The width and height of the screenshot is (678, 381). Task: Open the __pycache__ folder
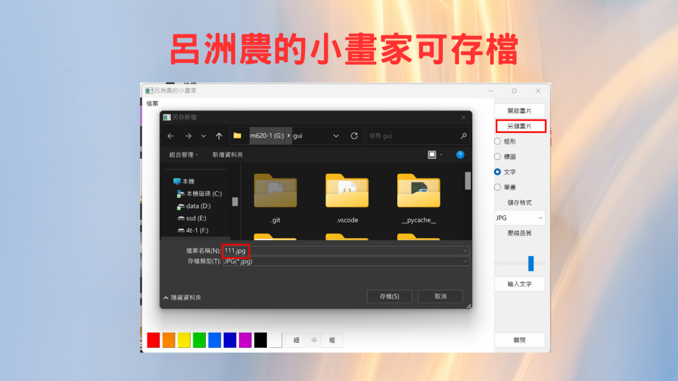tap(418, 198)
